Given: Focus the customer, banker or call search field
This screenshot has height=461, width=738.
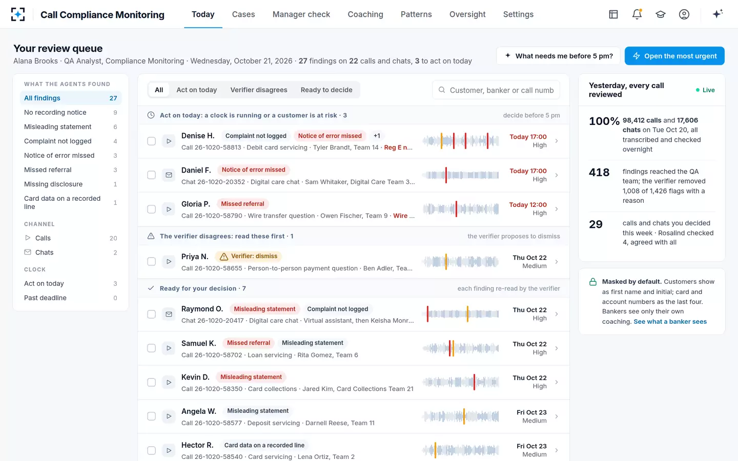Looking at the screenshot, I should (x=496, y=90).
